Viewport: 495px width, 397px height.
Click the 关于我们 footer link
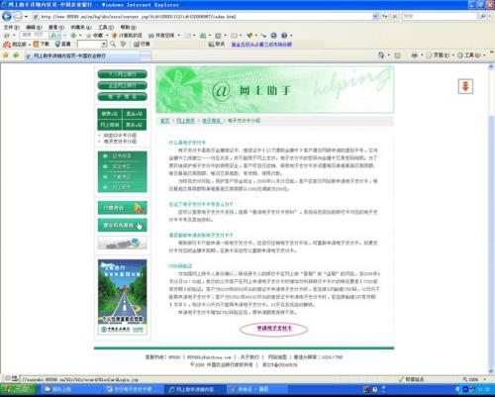[x=249, y=357]
